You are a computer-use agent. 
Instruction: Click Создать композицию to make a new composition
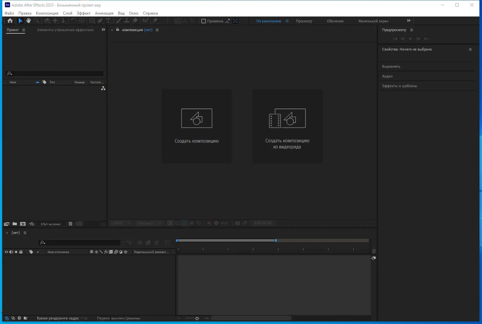(197, 126)
